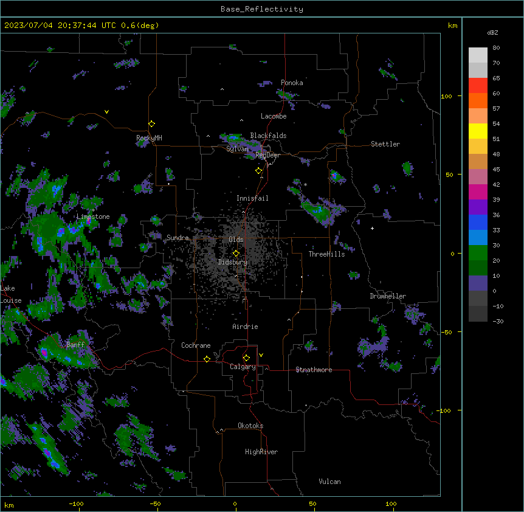
Task: Click the HighRiver label
Action: 261,452
